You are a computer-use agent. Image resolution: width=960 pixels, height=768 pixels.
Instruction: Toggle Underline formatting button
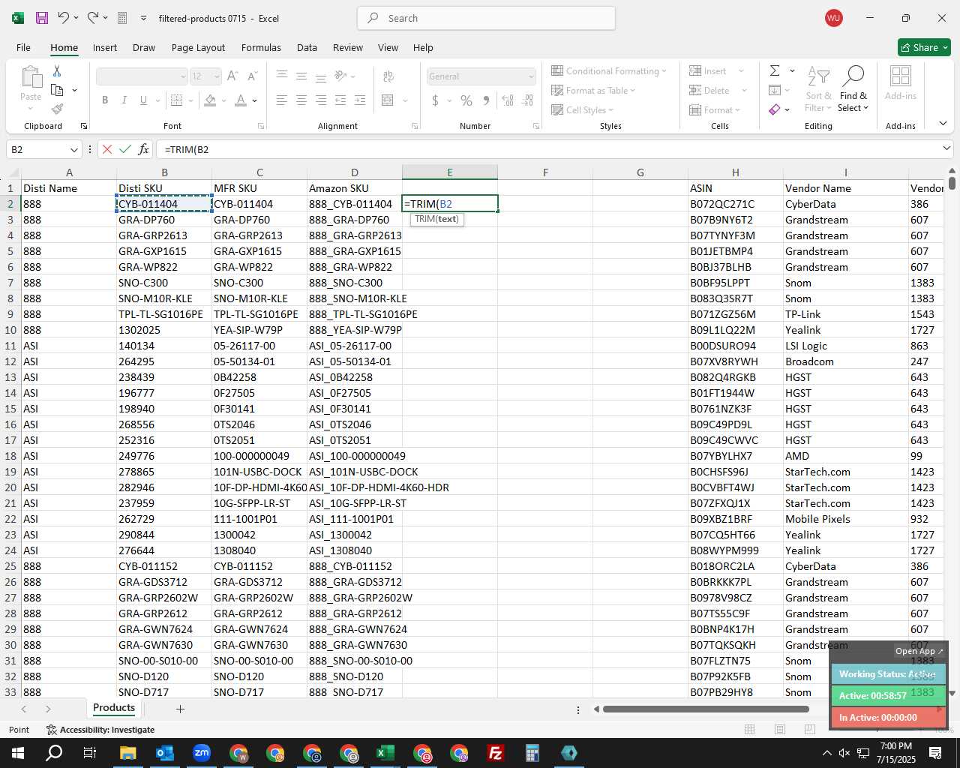143,100
